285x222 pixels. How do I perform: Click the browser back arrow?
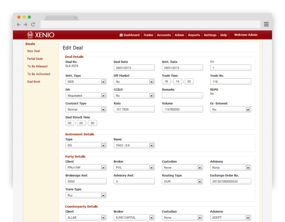pos(19,25)
